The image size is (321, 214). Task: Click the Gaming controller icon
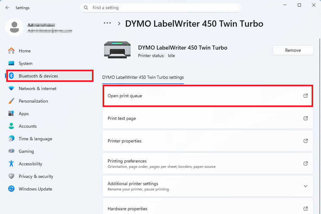tap(11, 151)
